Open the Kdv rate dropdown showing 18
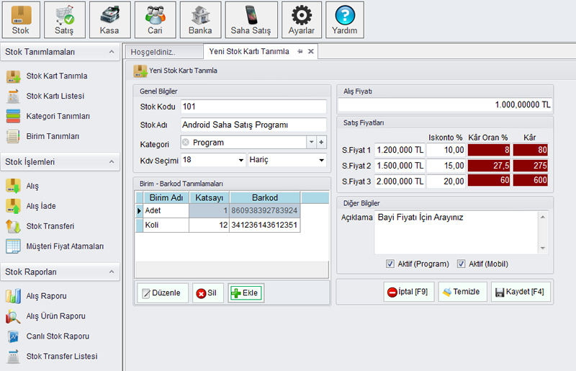Viewport: 576px width, 371px height. pyautogui.click(x=241, y=161)
